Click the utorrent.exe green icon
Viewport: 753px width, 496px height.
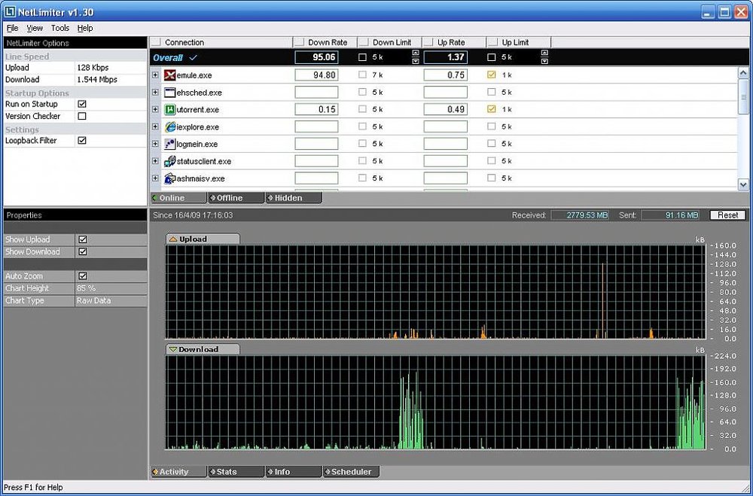[170, 109]
